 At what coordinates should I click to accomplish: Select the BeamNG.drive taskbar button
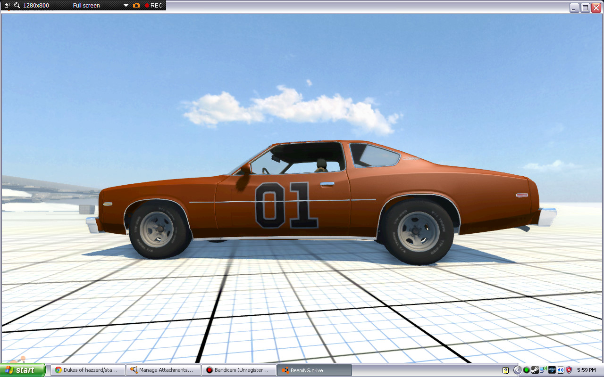(x=315, y=370)
